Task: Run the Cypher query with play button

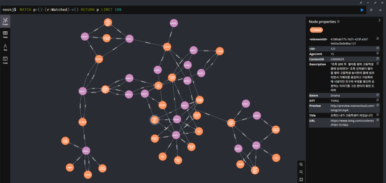Action: click(x=362, y=10)
